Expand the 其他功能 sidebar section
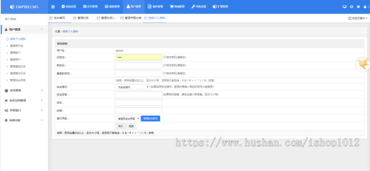Viewport: 370px width, 171px height. (24, 120)
